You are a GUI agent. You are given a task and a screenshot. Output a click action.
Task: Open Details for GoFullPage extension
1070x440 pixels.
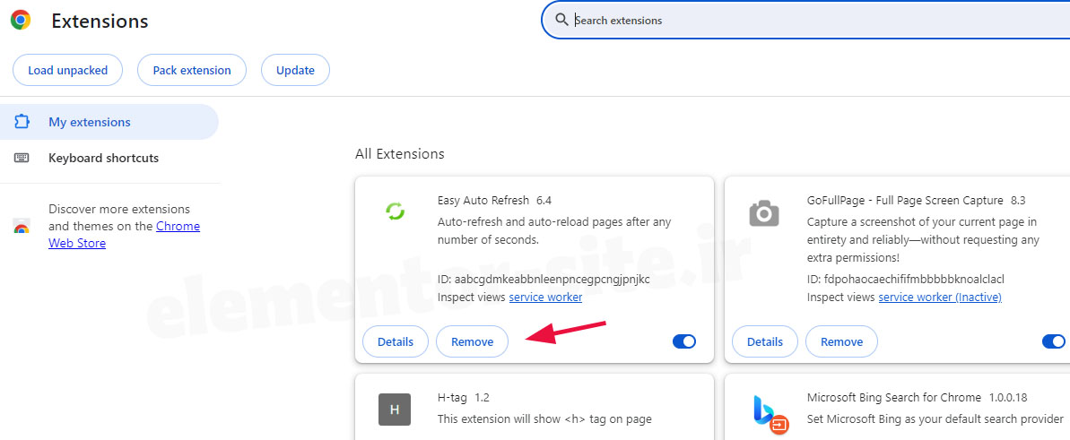point(764,341)
